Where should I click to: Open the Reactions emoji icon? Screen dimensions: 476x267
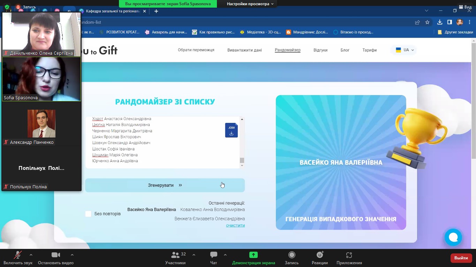(319, 255)
